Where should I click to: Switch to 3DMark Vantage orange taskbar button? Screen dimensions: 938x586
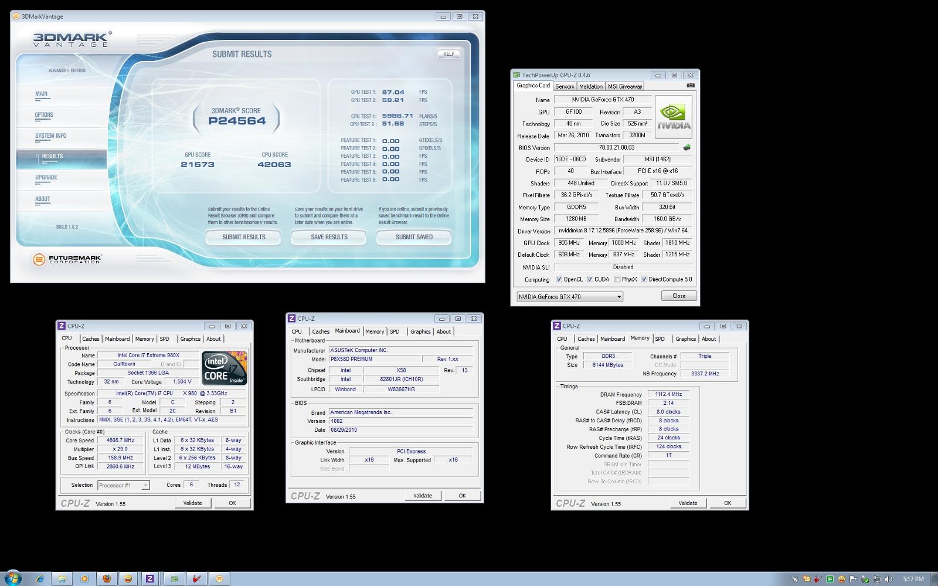point(219,579)
